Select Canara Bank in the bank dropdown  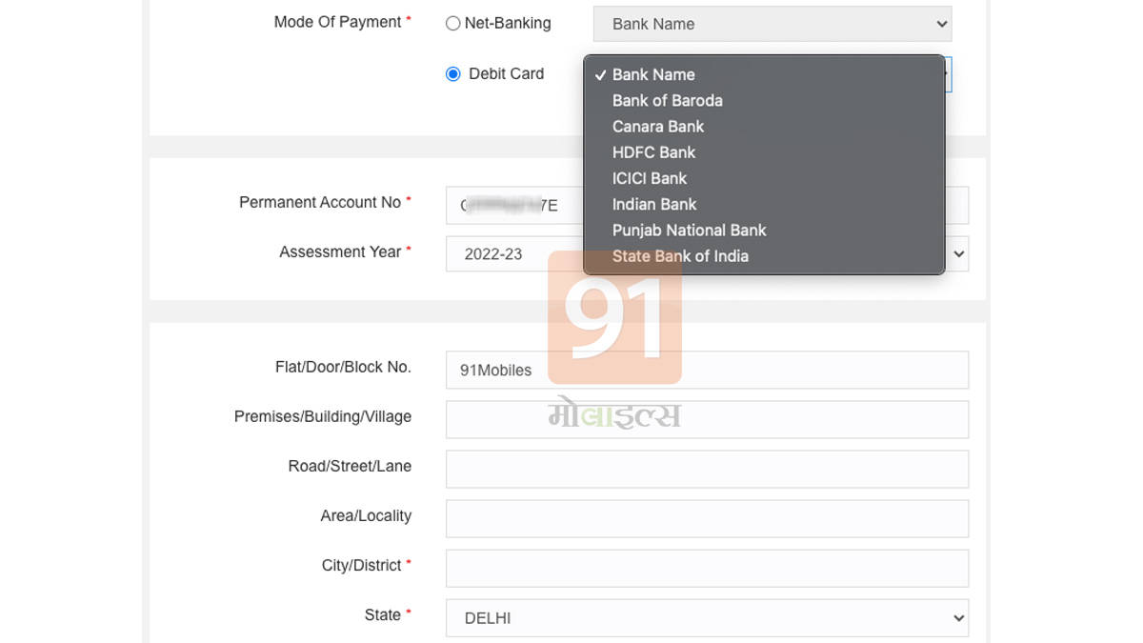click(x=657, y=126)
